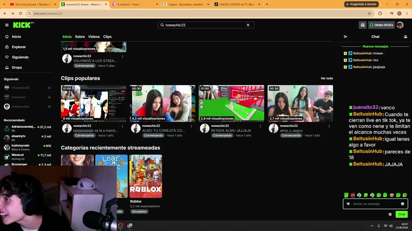Switch to the Videos tab
This screenshot has height=231, width=412.
(94, 37)
